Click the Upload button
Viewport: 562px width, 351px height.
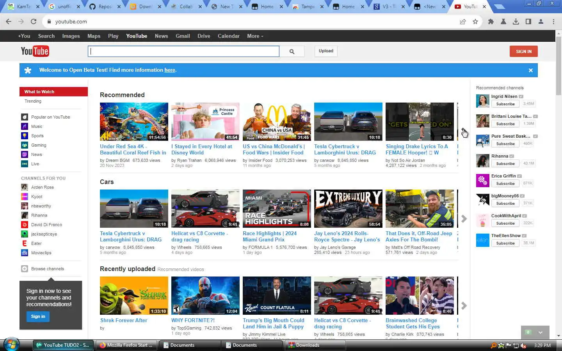[x=326, y=51]
